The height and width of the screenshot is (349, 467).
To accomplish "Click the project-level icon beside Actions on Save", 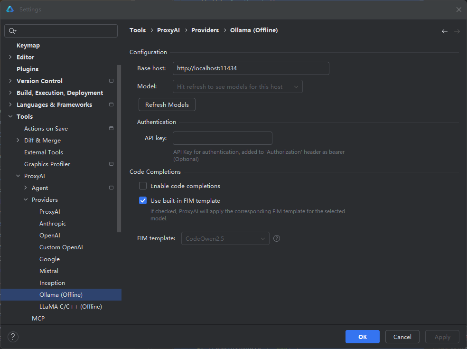I will click(x=112, y=129).
